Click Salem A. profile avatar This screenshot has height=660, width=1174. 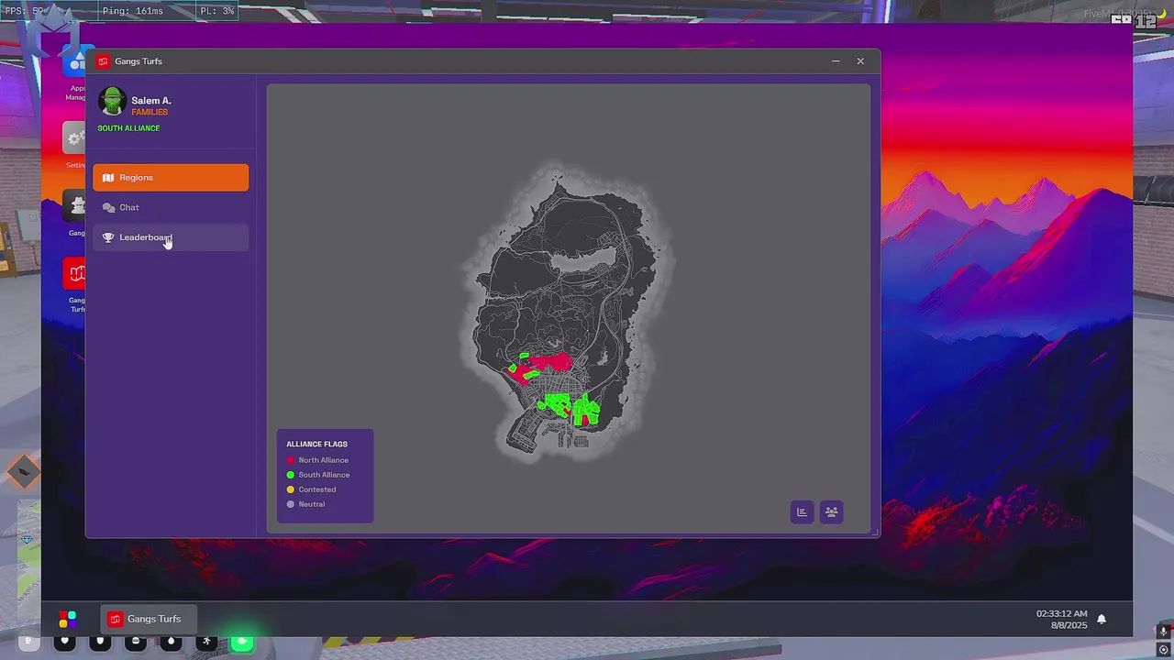point(113,102)
